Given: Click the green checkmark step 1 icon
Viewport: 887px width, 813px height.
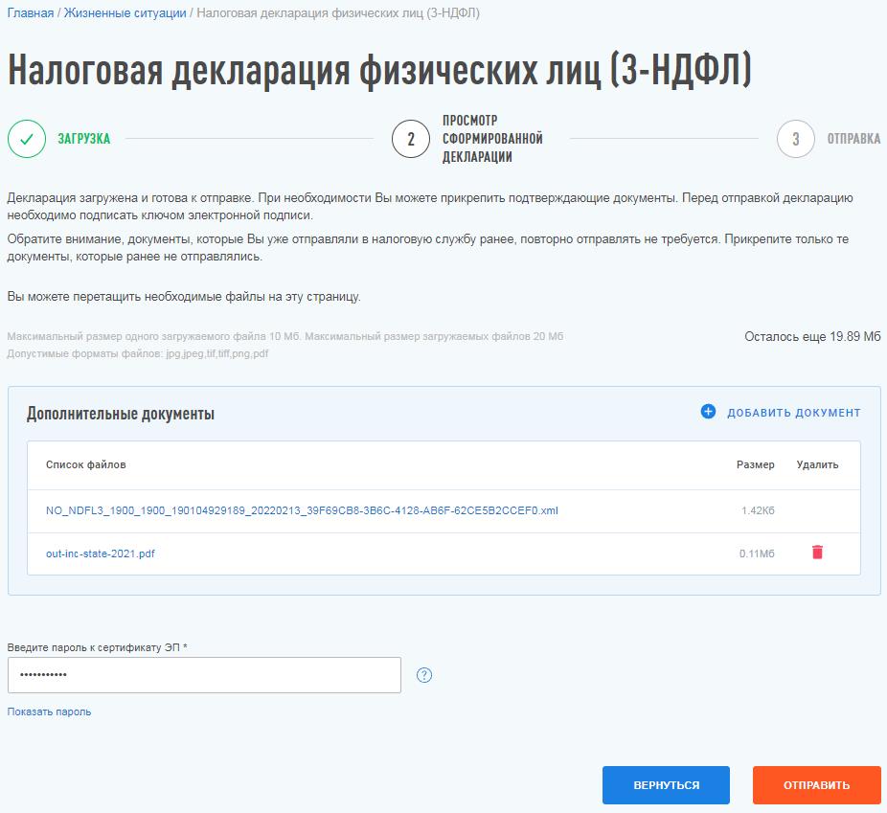Looking at the screenshot, I should click(x=27, y=139).
